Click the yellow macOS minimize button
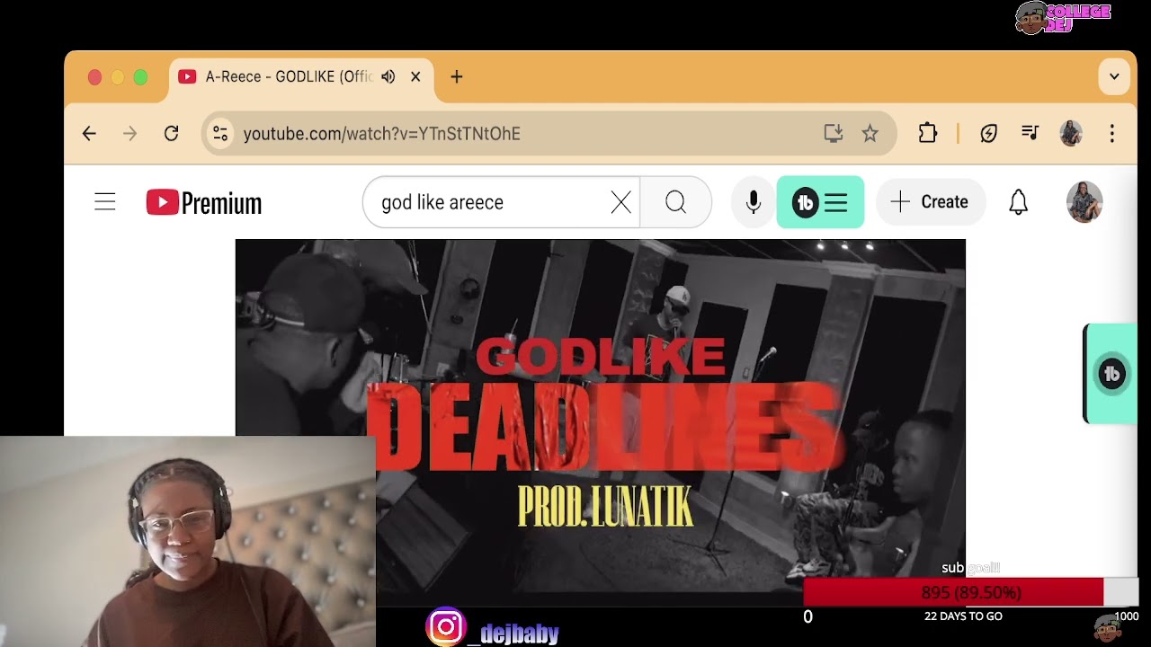 pyautogui.click(x=118, y=77)
